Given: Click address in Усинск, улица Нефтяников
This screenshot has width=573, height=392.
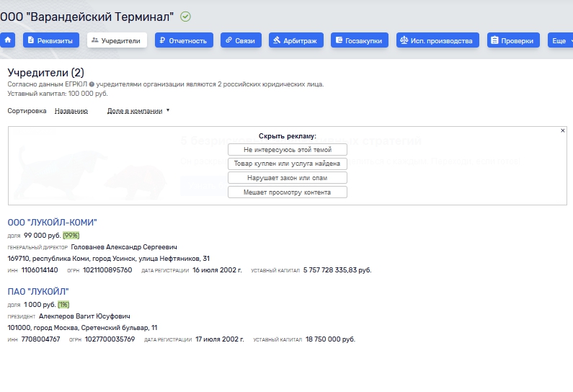Looking at the screenshot, I should (x=109, y=258).
